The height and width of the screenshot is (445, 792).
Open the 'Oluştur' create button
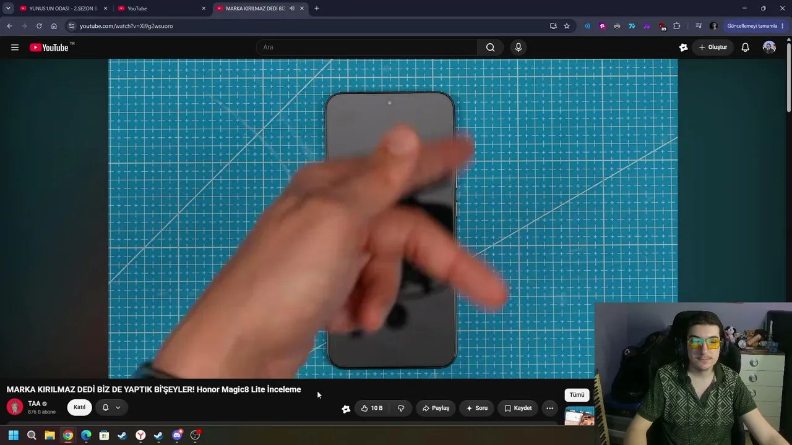point(713,48)
